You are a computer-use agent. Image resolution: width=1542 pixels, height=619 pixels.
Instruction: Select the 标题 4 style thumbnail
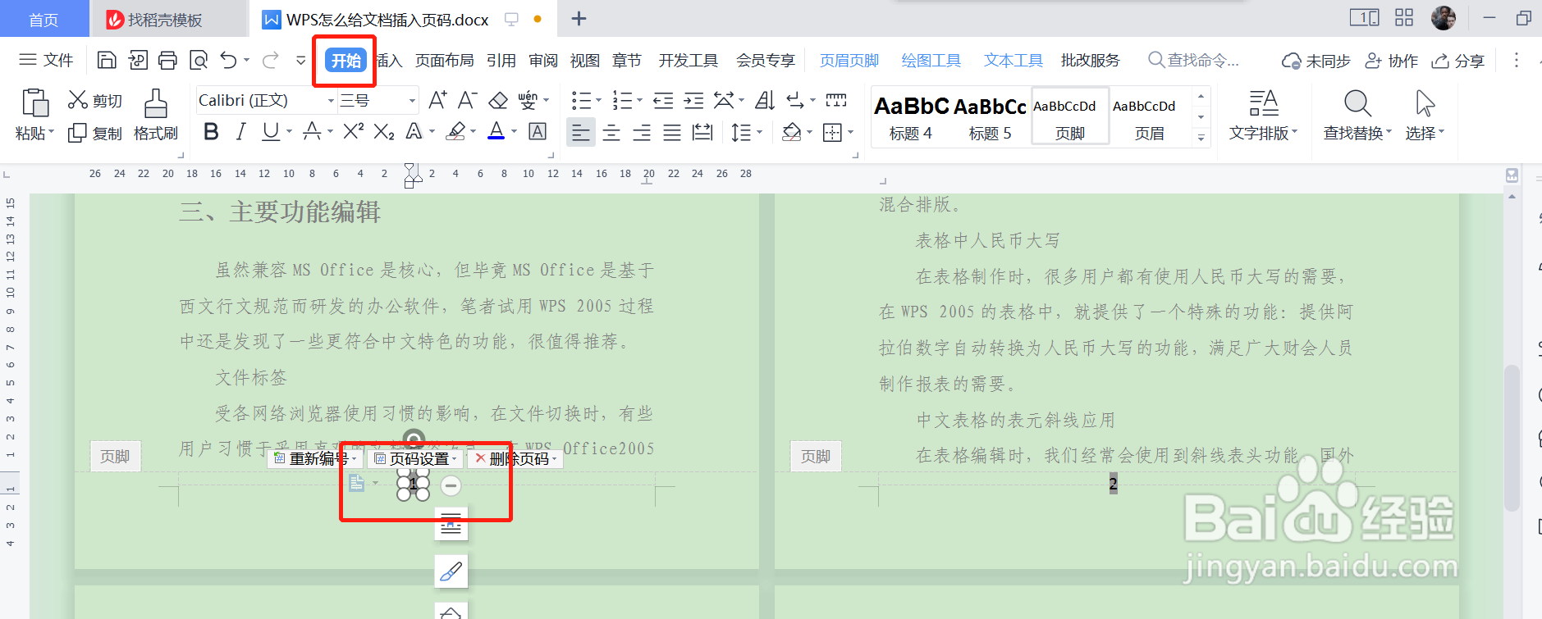click(x=911, y=116)
